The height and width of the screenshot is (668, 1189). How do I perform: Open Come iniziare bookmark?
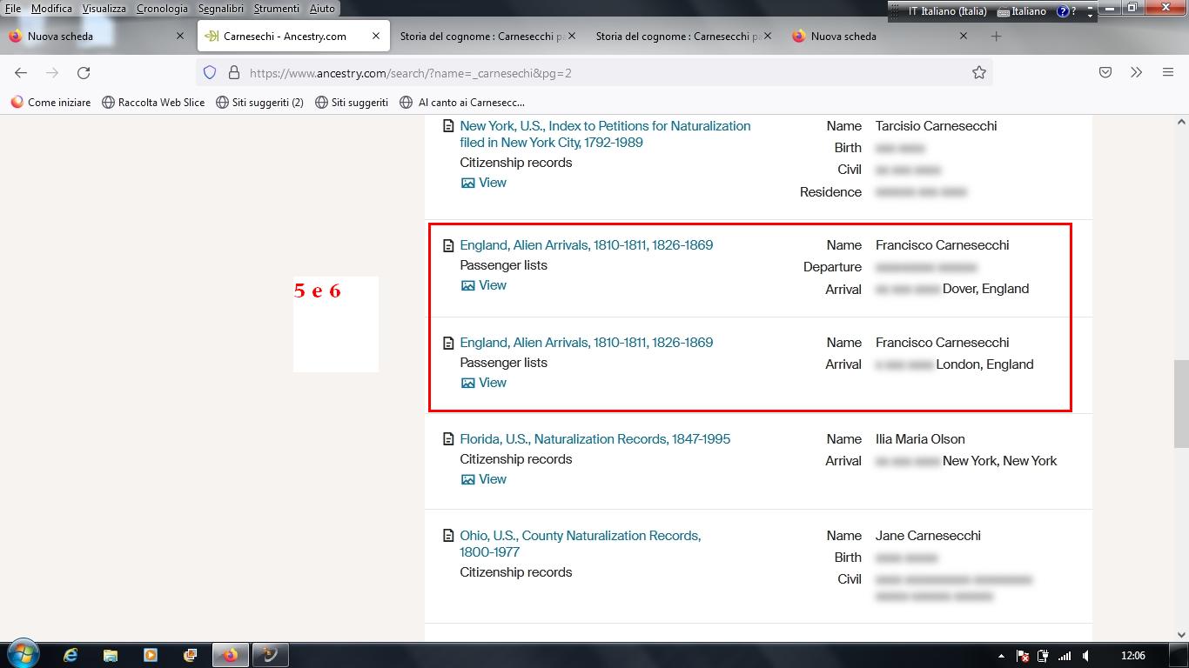[x=50, y=103]
